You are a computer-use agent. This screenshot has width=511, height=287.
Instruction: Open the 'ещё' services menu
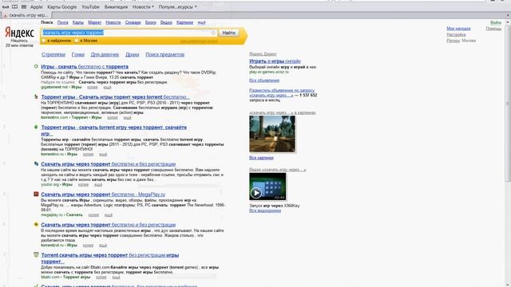pyautogui.click(x=201, y=22)
